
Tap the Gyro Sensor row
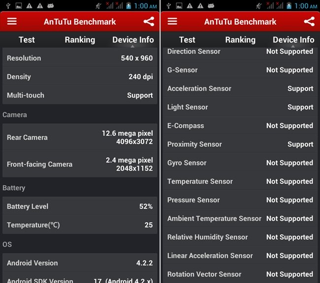(x=240, y=163)
